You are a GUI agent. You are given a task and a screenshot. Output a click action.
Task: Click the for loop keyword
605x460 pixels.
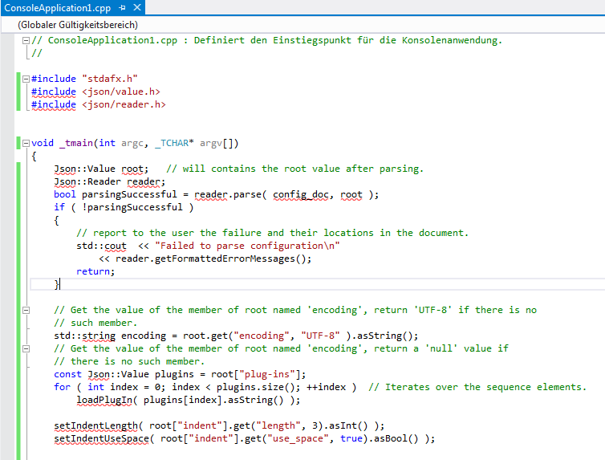coord(62,387)
